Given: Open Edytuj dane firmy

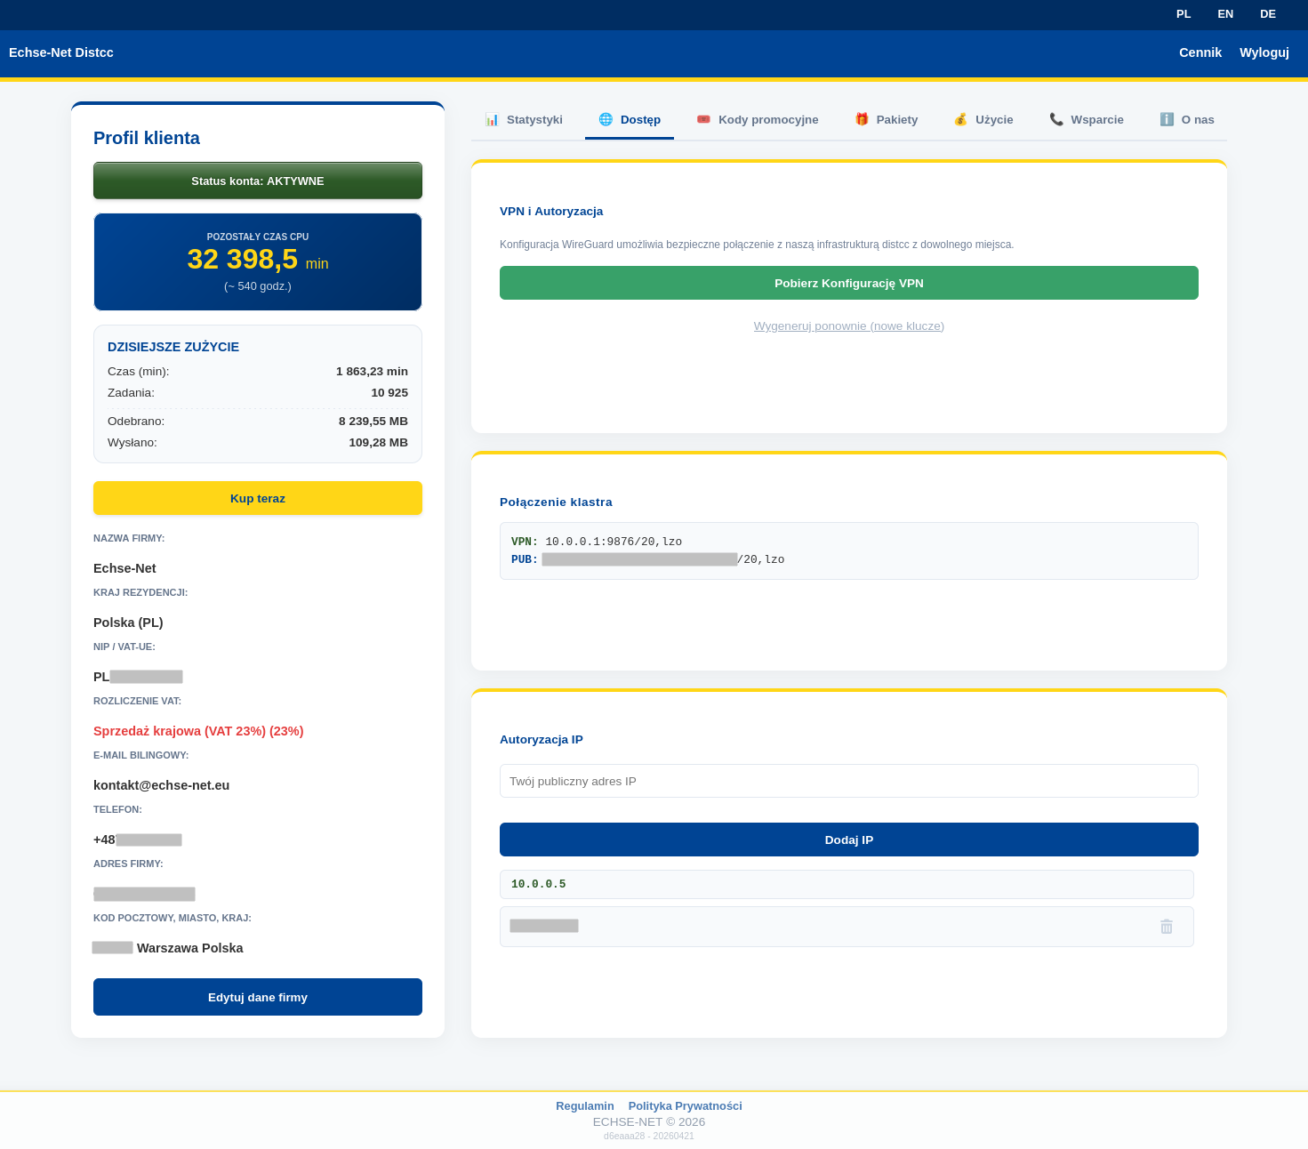Looking at the screenshot, I should pyautogui.click(x=258, y=997).
